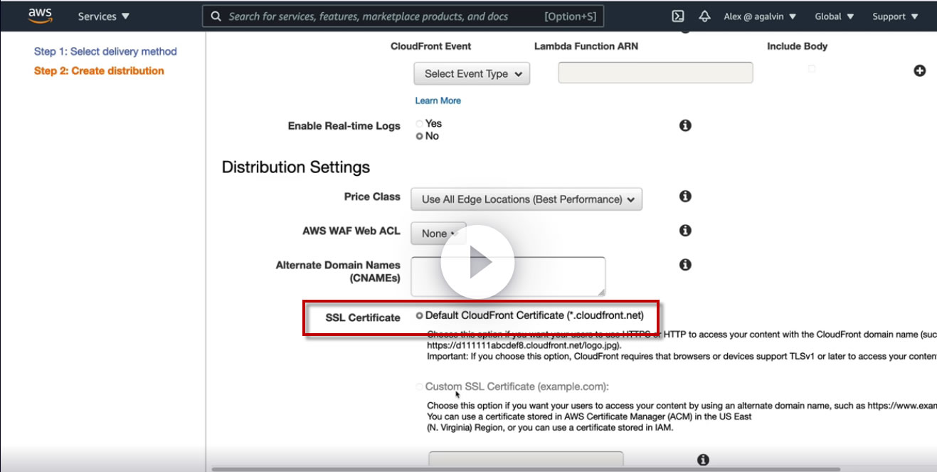Show info for custom certificate field

[703, 460]
